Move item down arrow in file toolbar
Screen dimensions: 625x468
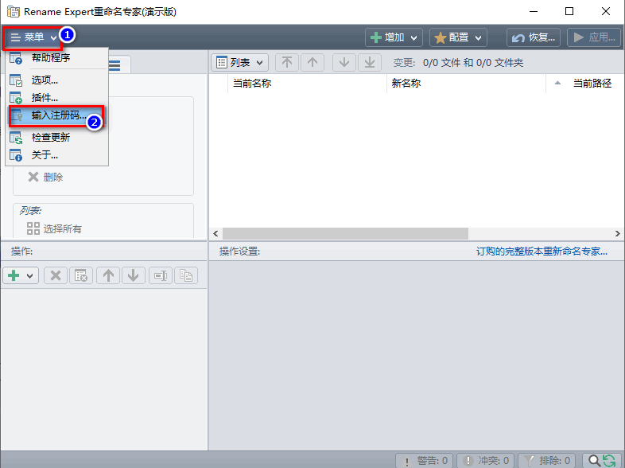344,63
